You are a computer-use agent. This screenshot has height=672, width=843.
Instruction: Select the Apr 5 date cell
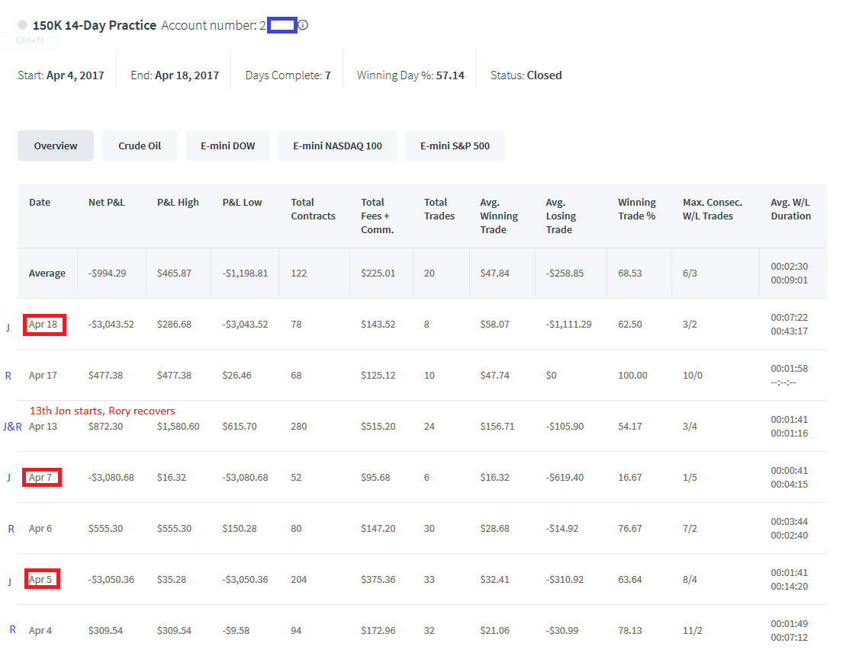40,579
